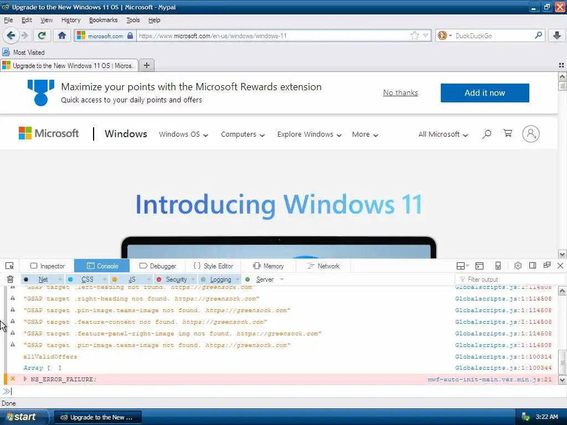The width and height of the screenshot is (567, 425).
Task: Open the File menu
Action: 8,20
